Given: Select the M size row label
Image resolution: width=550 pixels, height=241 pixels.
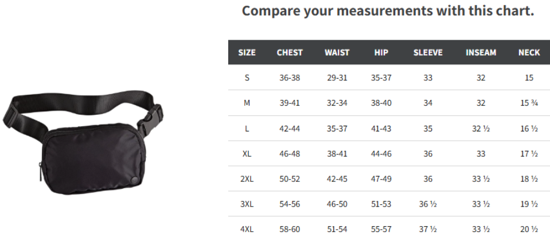Looking at the screenshot, I should click(x=247, y=103).
